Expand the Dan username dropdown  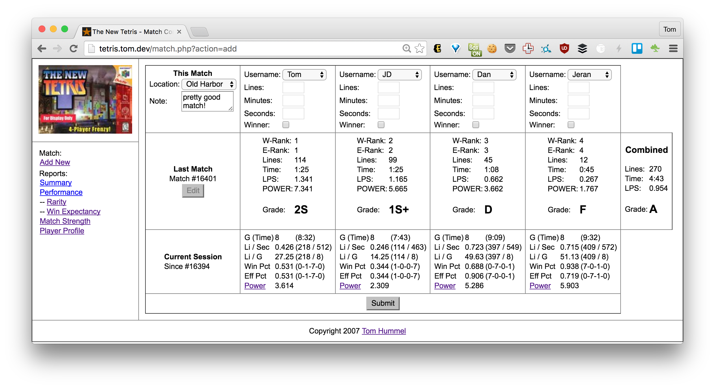494,74
